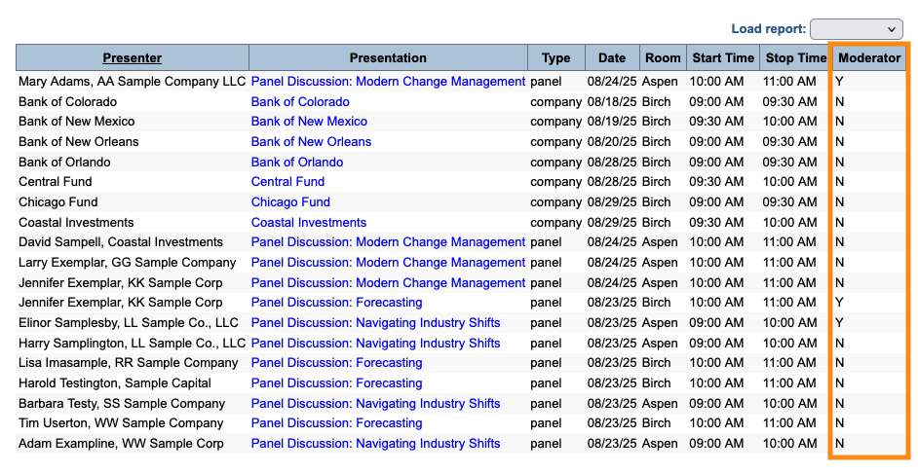The image size is (918, 473).
Task: Click the Moderator column header
Action: pos(869,57)
